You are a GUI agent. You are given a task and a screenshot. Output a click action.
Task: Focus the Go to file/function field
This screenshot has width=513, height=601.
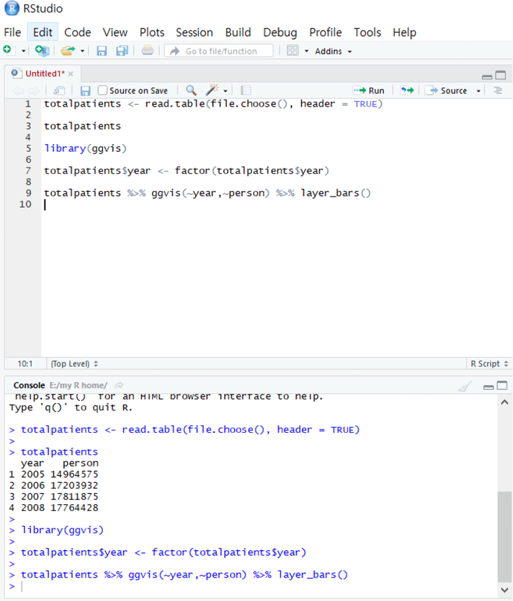(219, 51)
